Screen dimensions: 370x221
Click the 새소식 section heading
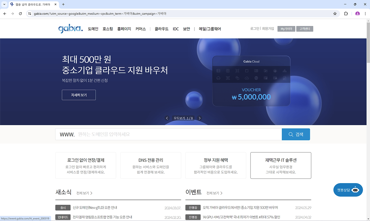pos(63,192)
